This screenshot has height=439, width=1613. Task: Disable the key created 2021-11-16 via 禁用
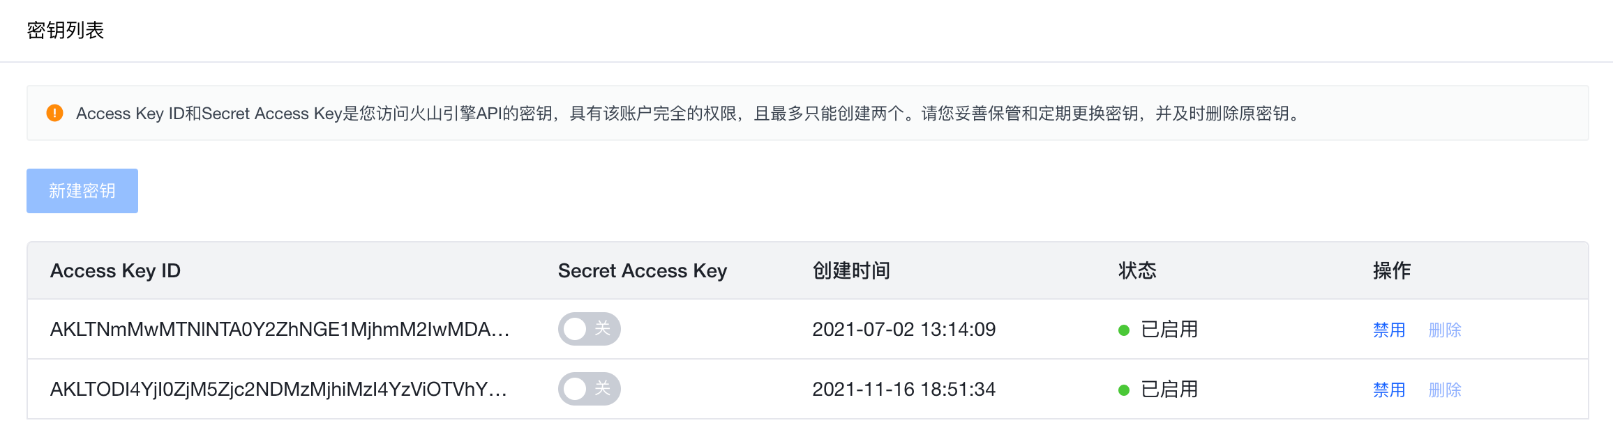[x=1388, y=390]
